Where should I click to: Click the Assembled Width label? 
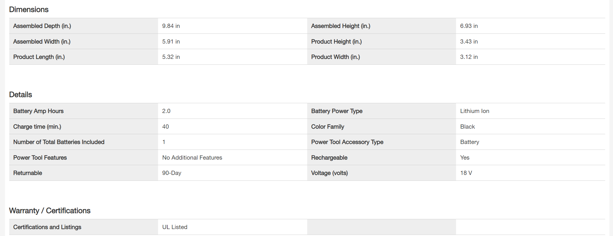click(x=42, y=42)
